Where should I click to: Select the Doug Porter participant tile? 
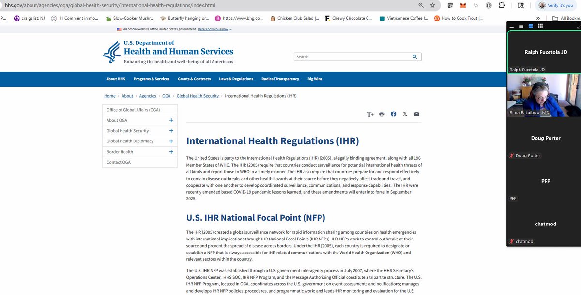click(x=544, y=138)
